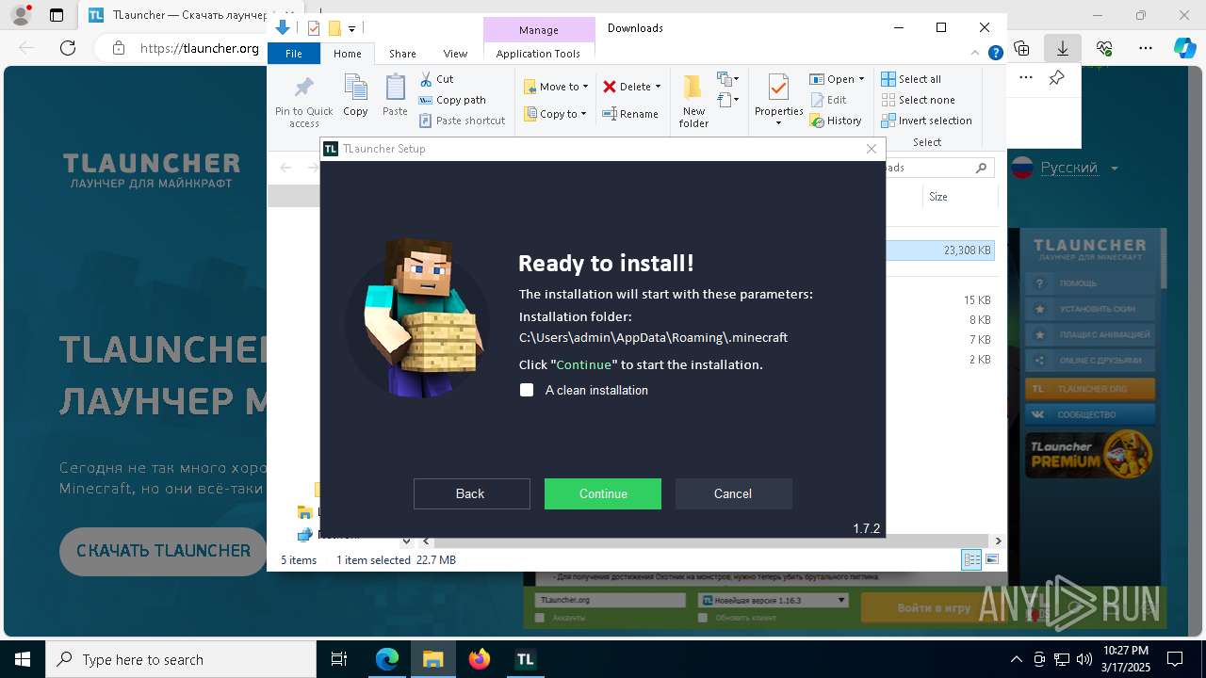Click the Edge Collections icon
This screenshot has height=678, width=1206.
[1021, 48]
